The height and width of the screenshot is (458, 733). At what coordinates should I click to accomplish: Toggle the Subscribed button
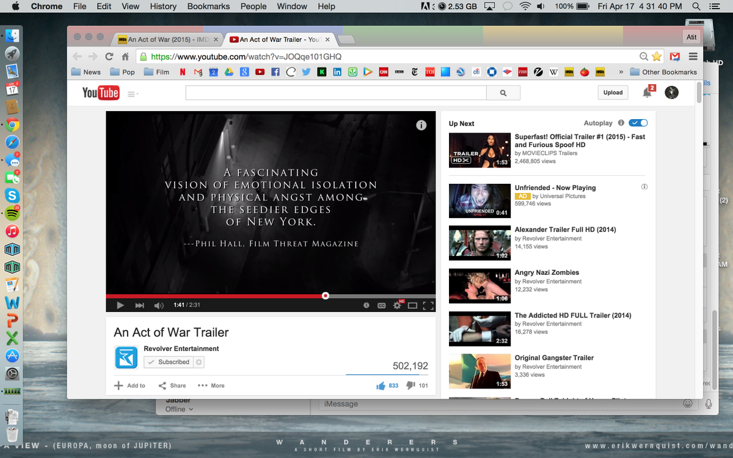[169, 362]
